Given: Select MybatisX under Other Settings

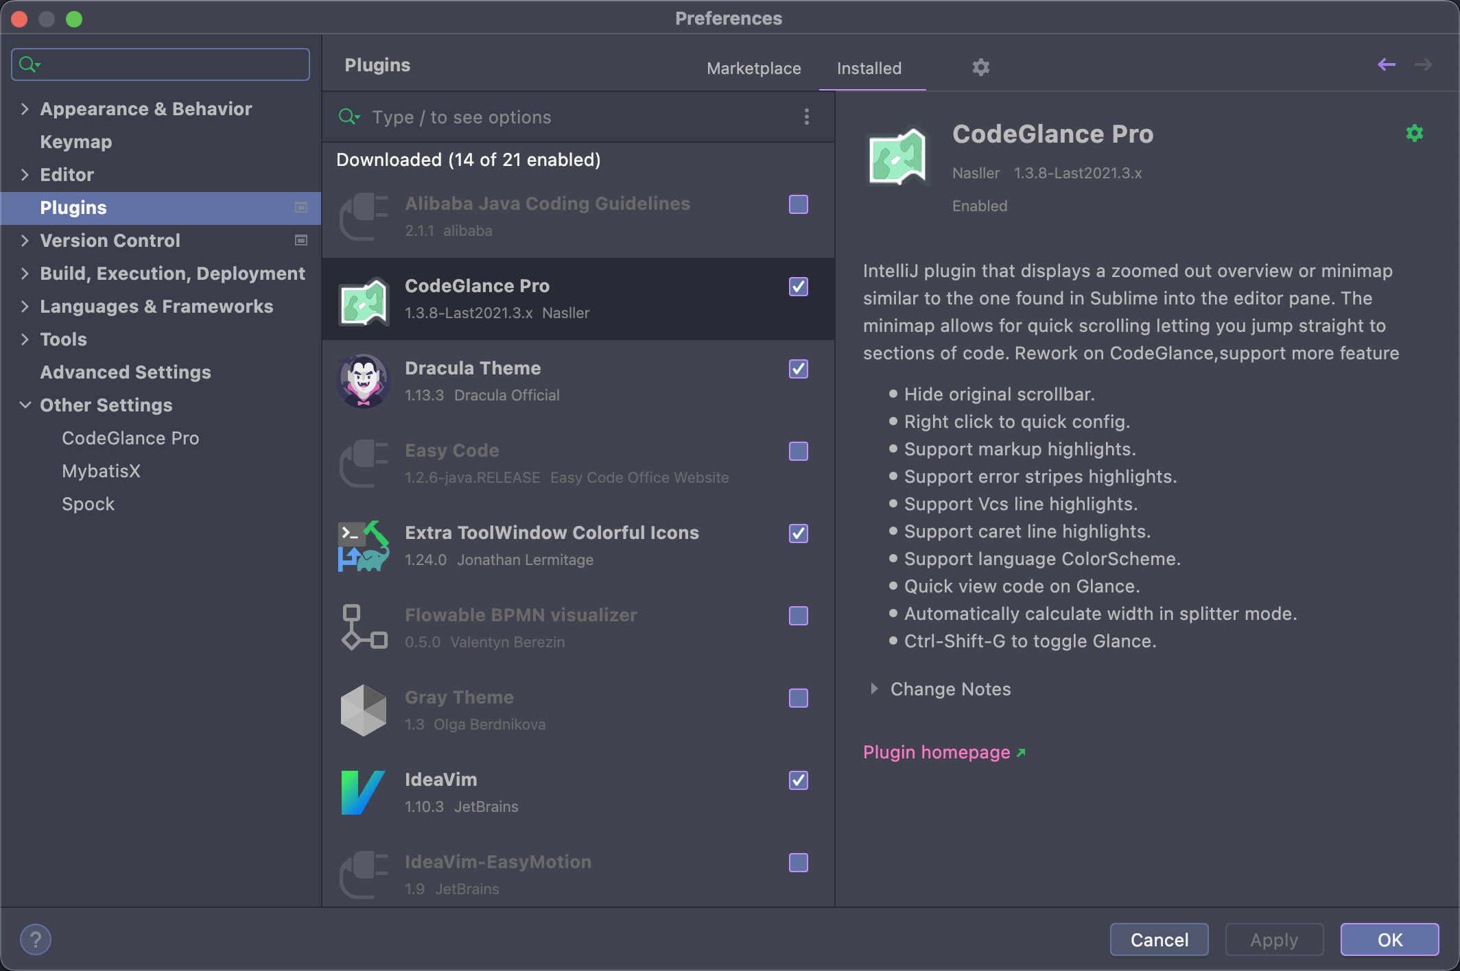Looking at the screenshot, I should pos(101,469).
